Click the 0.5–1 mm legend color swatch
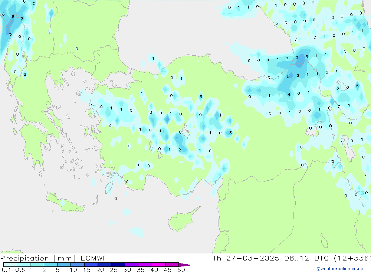371x272 pixels. click(x=24, y=265)
